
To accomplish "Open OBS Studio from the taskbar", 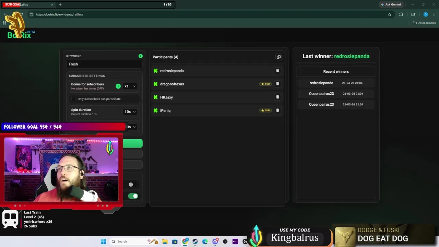I will 225,242.
